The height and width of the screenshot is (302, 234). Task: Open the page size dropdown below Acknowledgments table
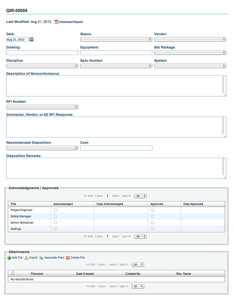pyautogui.click(x=141, y=236)
